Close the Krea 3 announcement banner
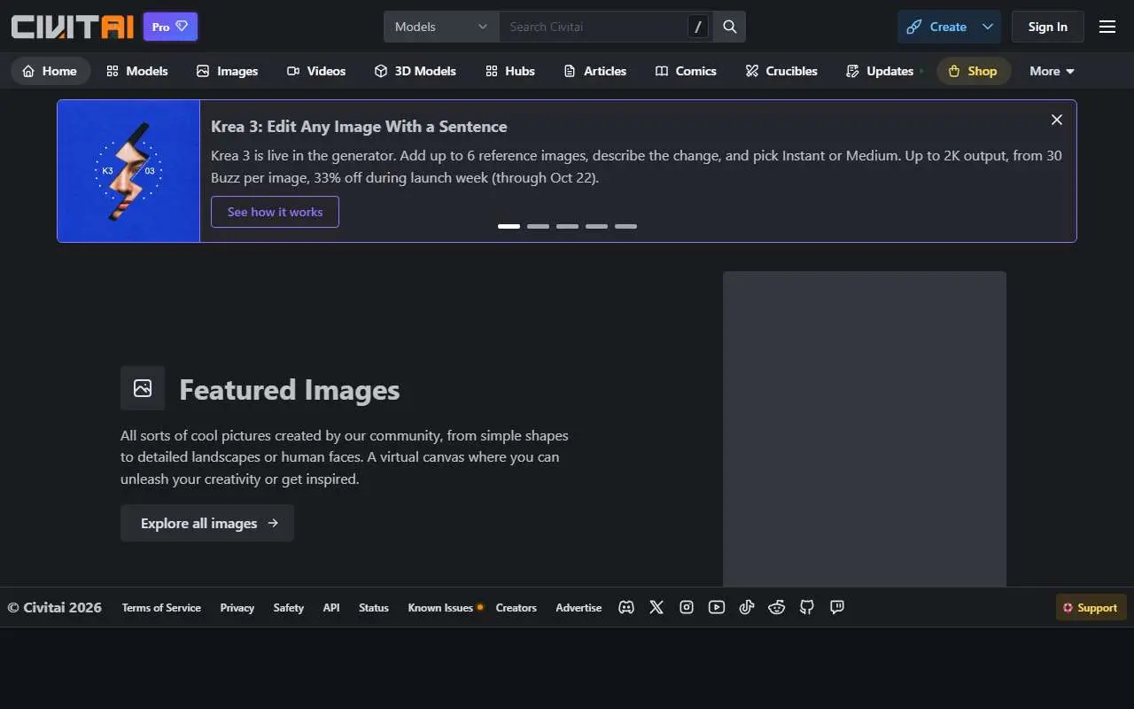This screenshot has width=1134, height=709. click(x=1057, y=120)
